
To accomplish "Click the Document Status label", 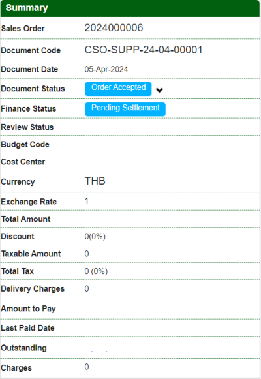I will coord(33,89).
